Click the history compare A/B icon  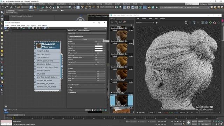[116, 22]
